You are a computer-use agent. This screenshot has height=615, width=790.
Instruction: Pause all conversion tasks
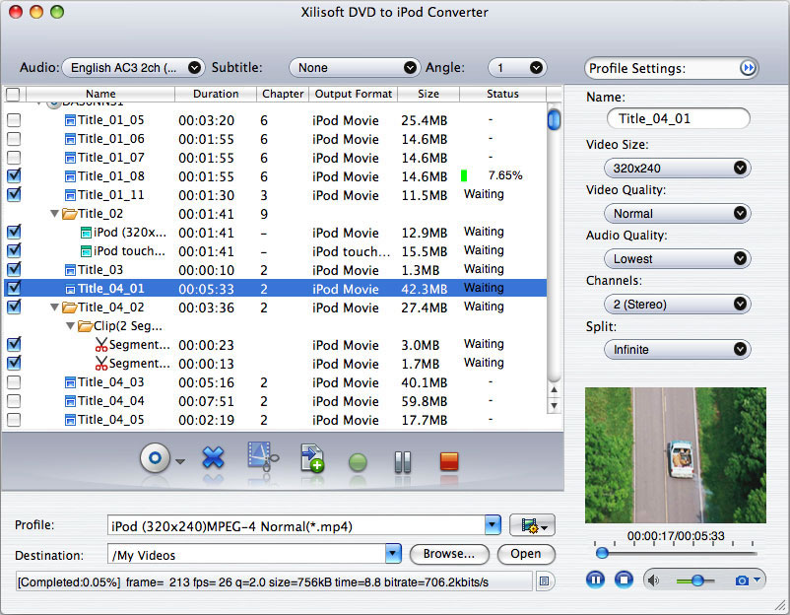pyautogui.click(x=402, y=458)
